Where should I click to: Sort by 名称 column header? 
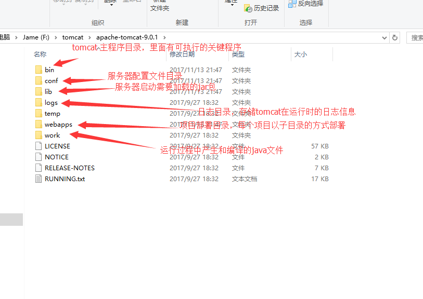click(x=40, y=55)
